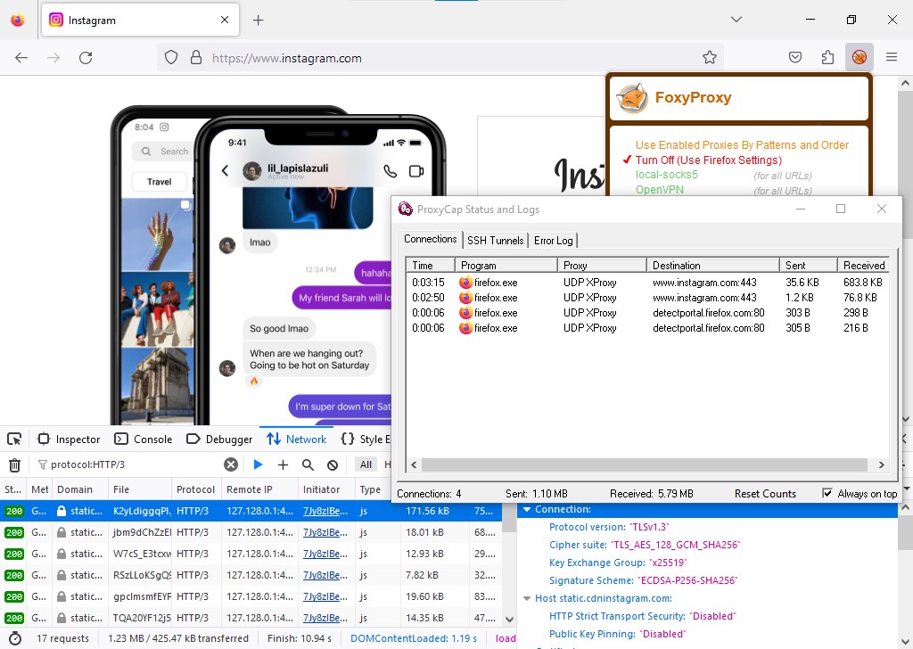Open the Style Editor panel
This screenshot has height=649, width=913.
pos(366,439)
